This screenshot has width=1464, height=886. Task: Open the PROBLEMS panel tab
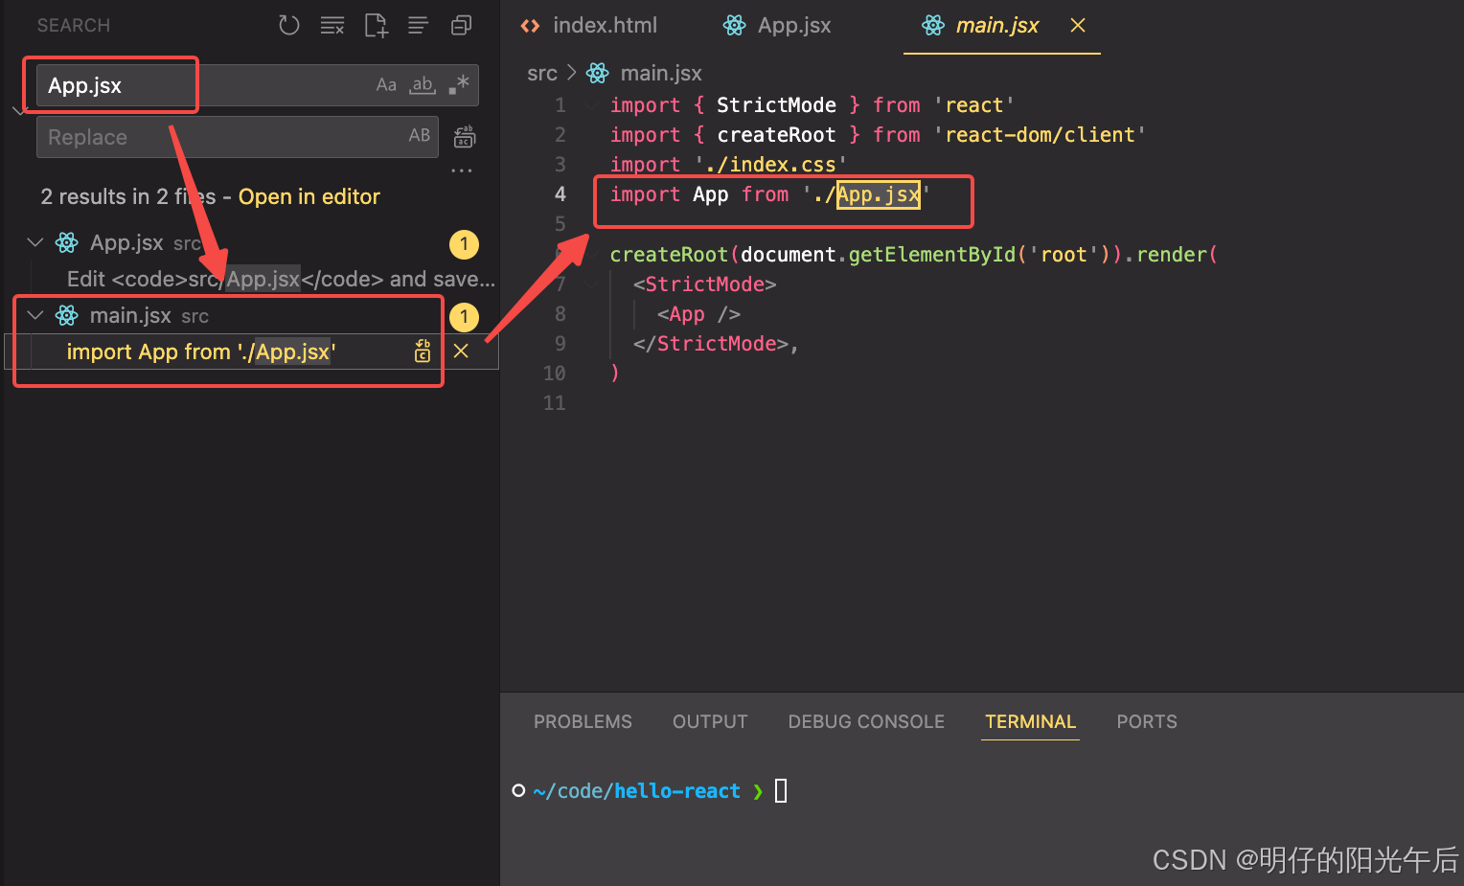click(583, 721)
